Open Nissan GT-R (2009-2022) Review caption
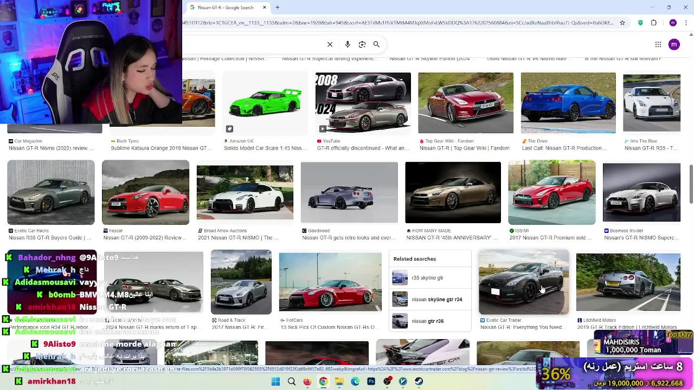694x390 pixels. click(x=145, y=238)
